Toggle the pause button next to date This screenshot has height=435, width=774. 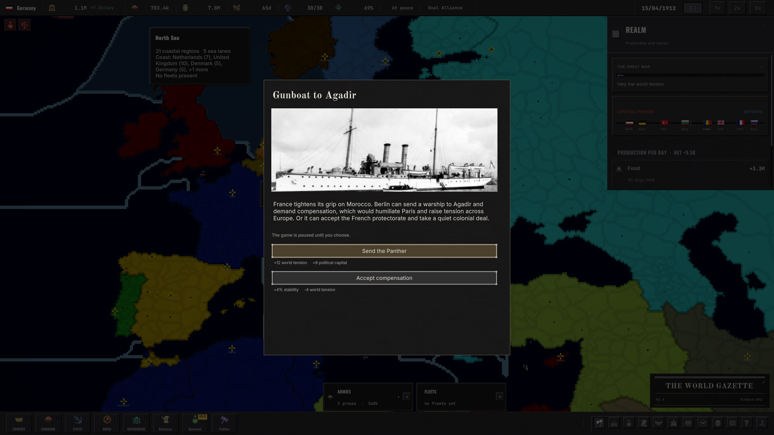click(x=693, y=8)
